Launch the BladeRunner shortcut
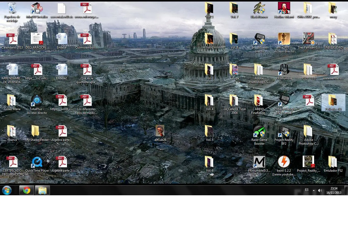The width and height of the screenshot is (348, 238). pyautogui.click(x=259, y=11)
